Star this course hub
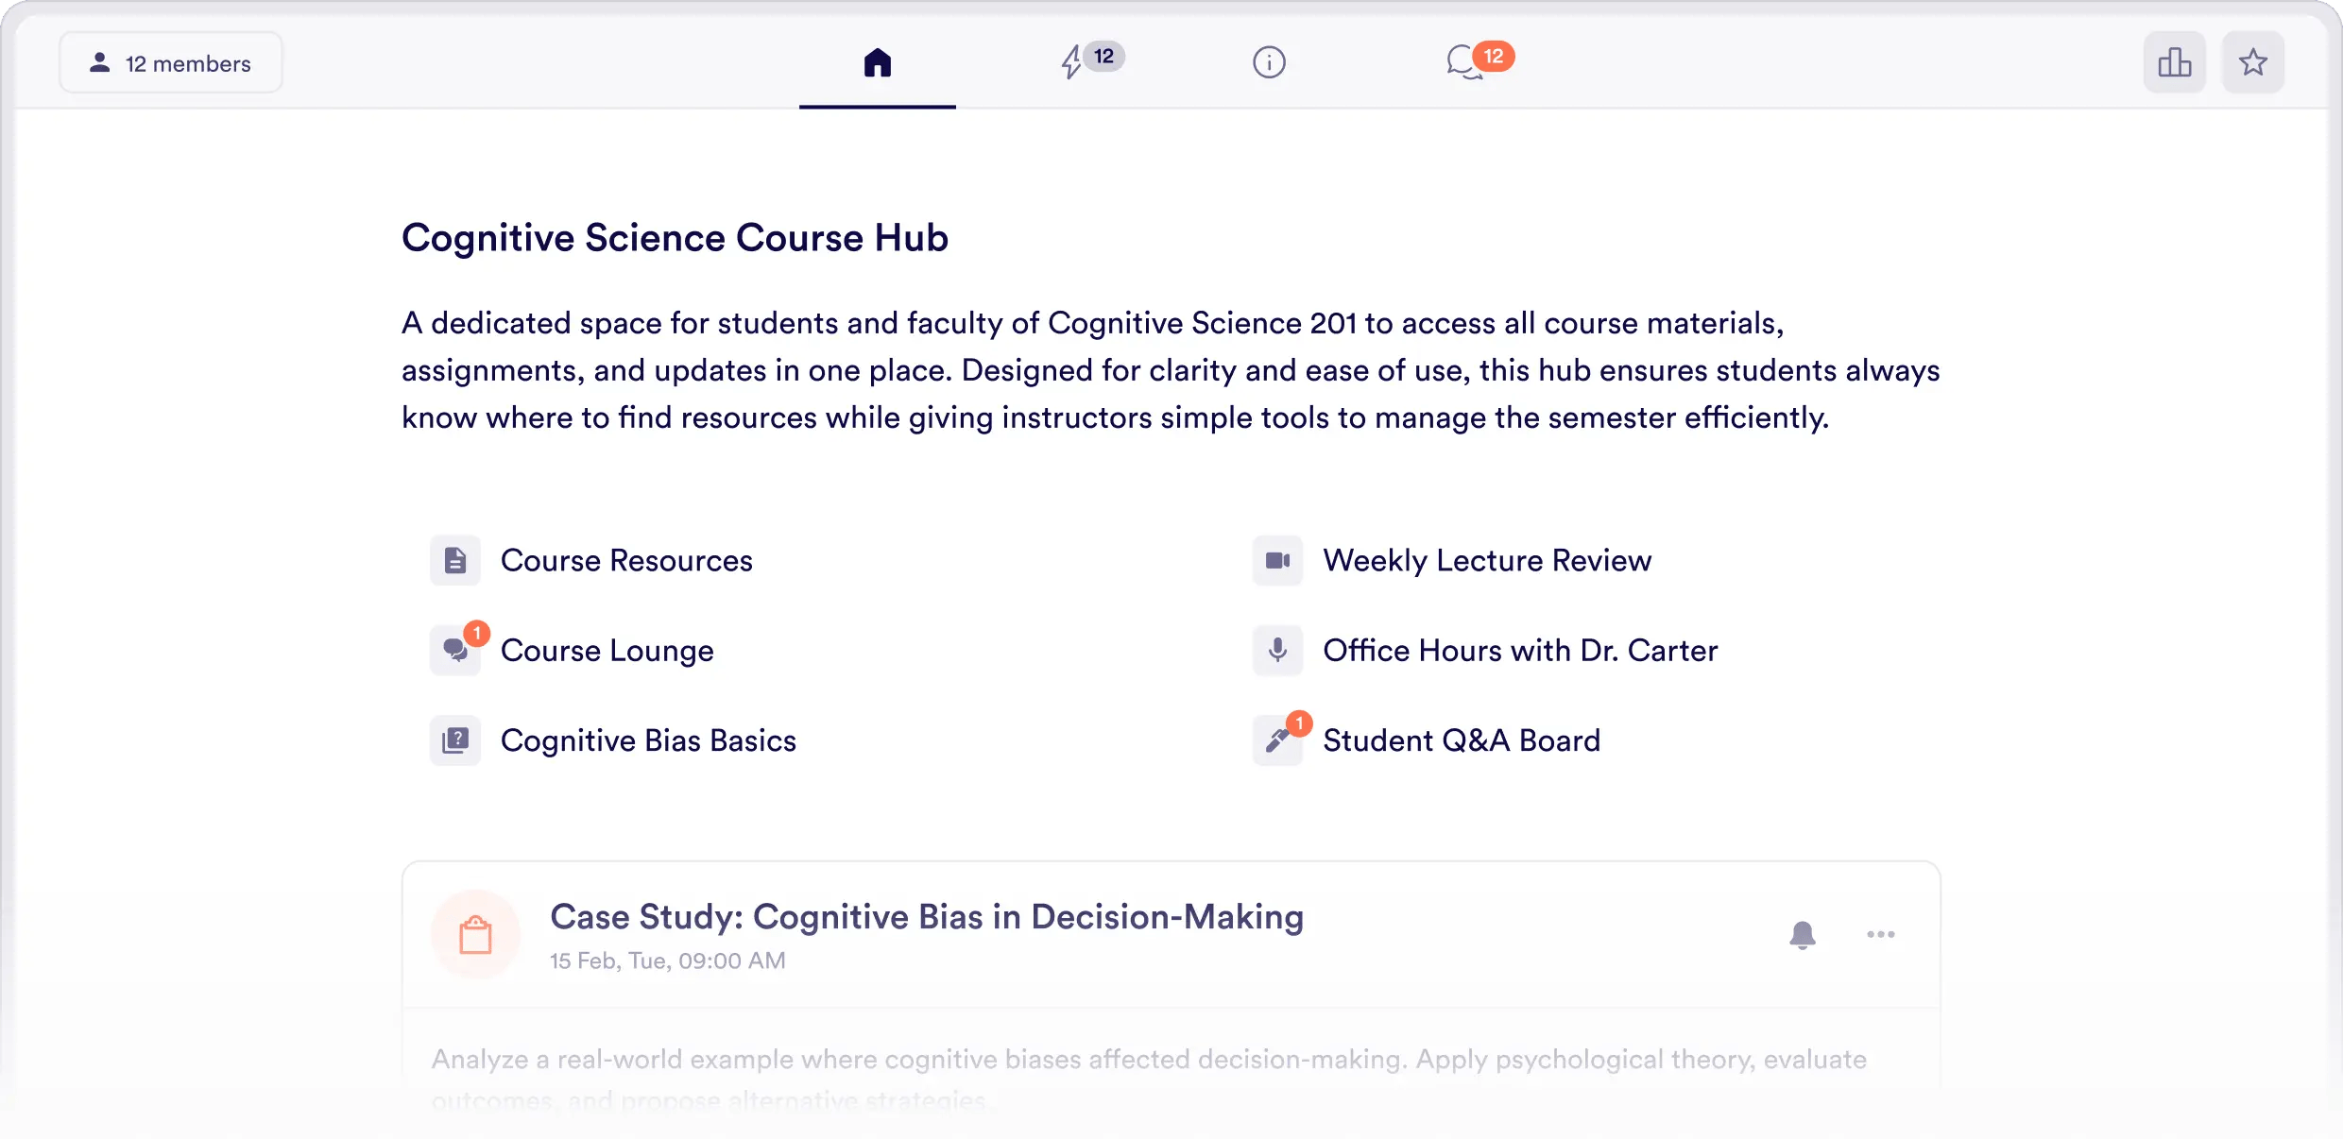This screenshot has width=2343, height=1139. 2253,61
